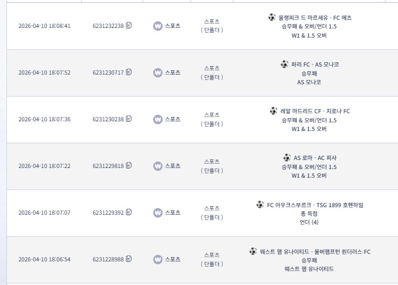Copy bet ID 6231232238 with the copy icon
Screen dimensions: 398x285
129,25
